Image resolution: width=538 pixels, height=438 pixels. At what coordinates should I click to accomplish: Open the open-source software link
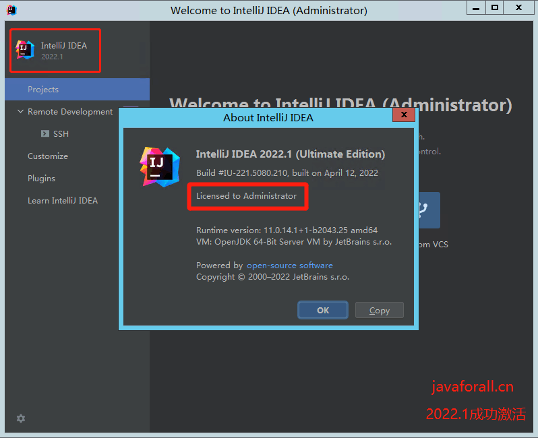pyautogui.click(x=290, y=265)
